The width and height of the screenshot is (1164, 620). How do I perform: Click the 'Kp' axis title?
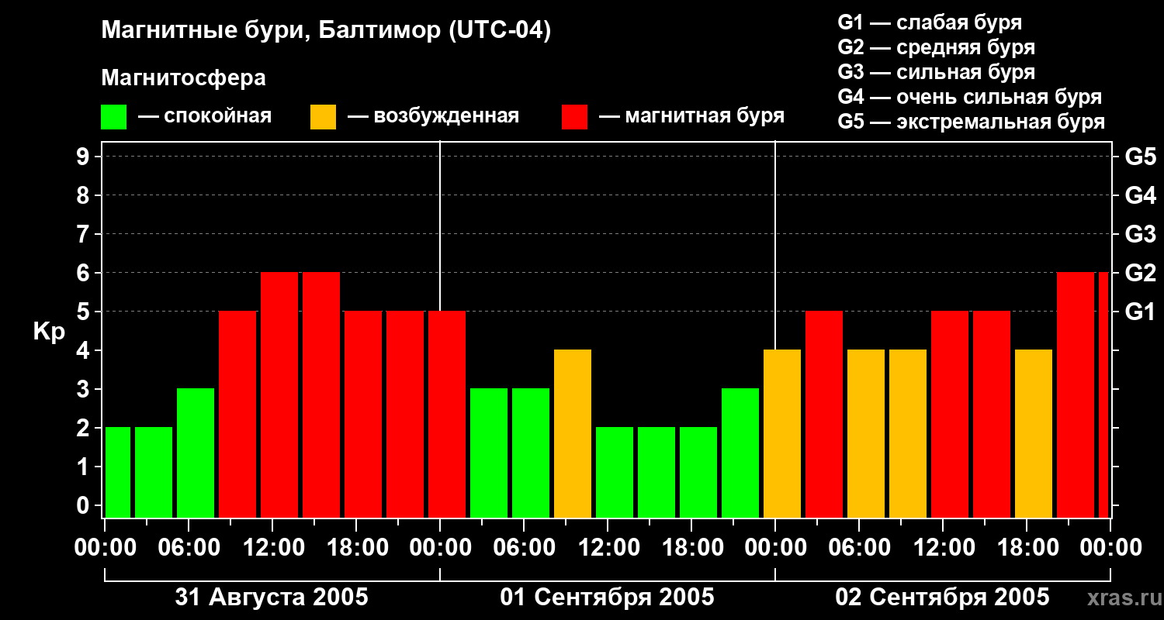pyautogui.click(x=49, y=332)
